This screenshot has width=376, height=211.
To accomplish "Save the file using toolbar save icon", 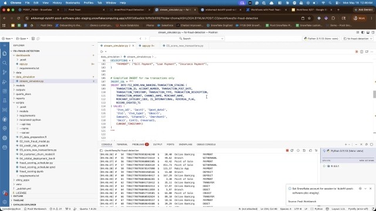I will point(33,39).
